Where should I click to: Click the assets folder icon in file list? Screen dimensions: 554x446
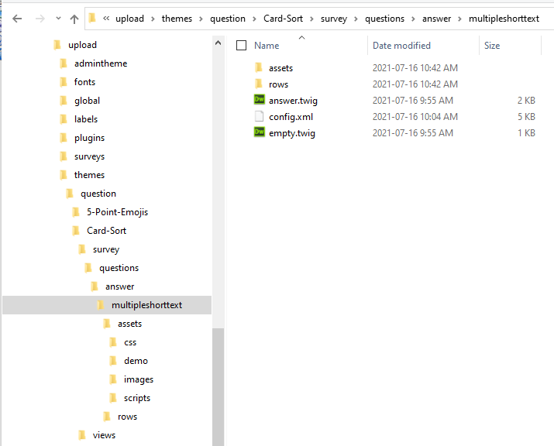(260, 67)
